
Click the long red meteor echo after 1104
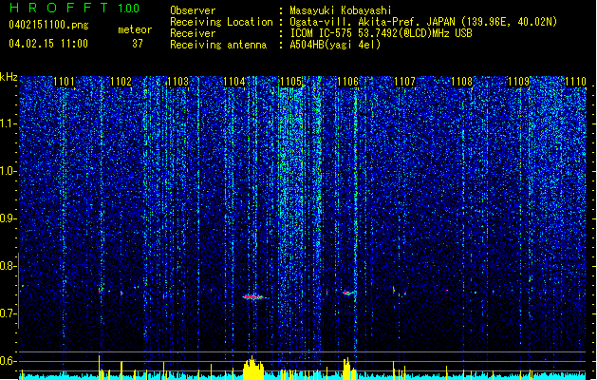[254, 297]
